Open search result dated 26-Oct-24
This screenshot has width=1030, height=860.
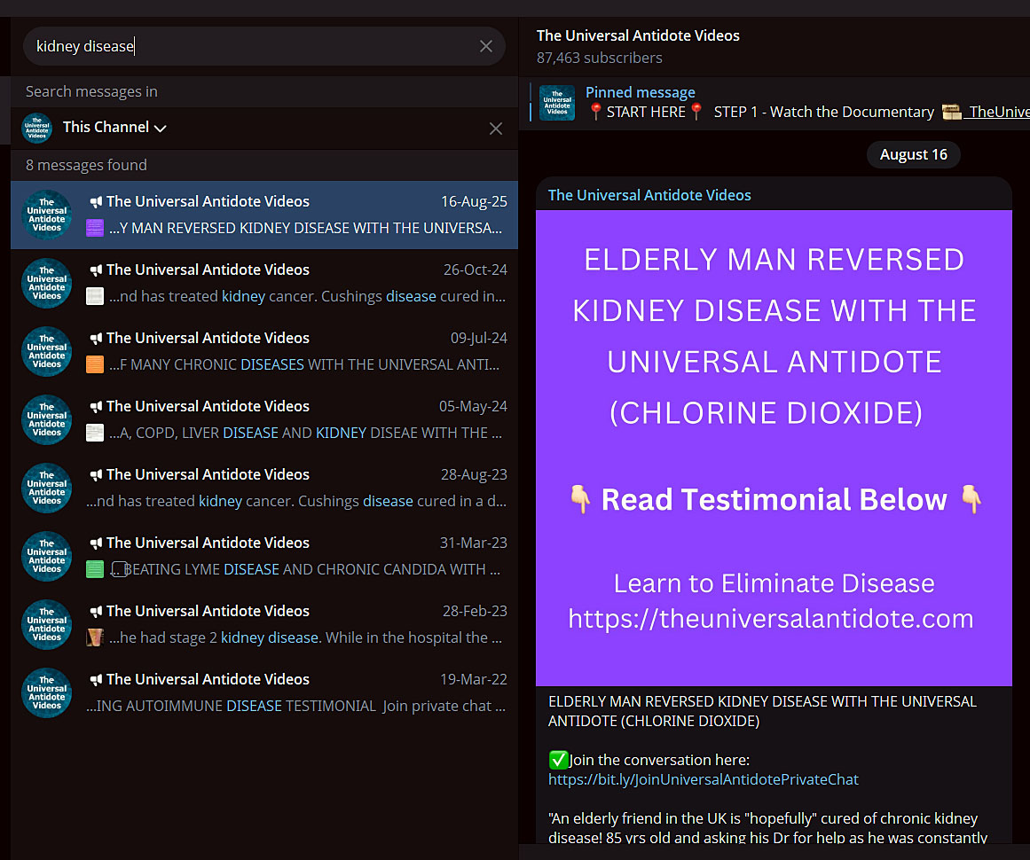[x=263, y=283]
